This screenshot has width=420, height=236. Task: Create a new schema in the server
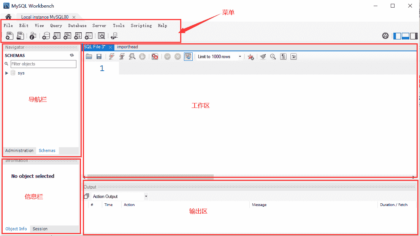[46, 36]
